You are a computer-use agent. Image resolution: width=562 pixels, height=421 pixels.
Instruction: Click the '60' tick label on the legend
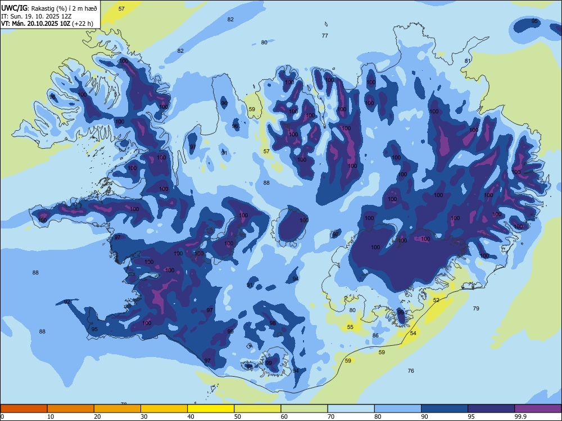click(284, 417)
